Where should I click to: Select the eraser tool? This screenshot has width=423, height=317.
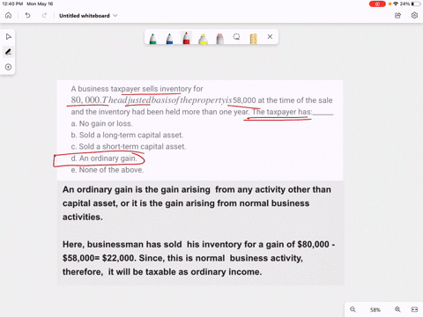[219, 39]
